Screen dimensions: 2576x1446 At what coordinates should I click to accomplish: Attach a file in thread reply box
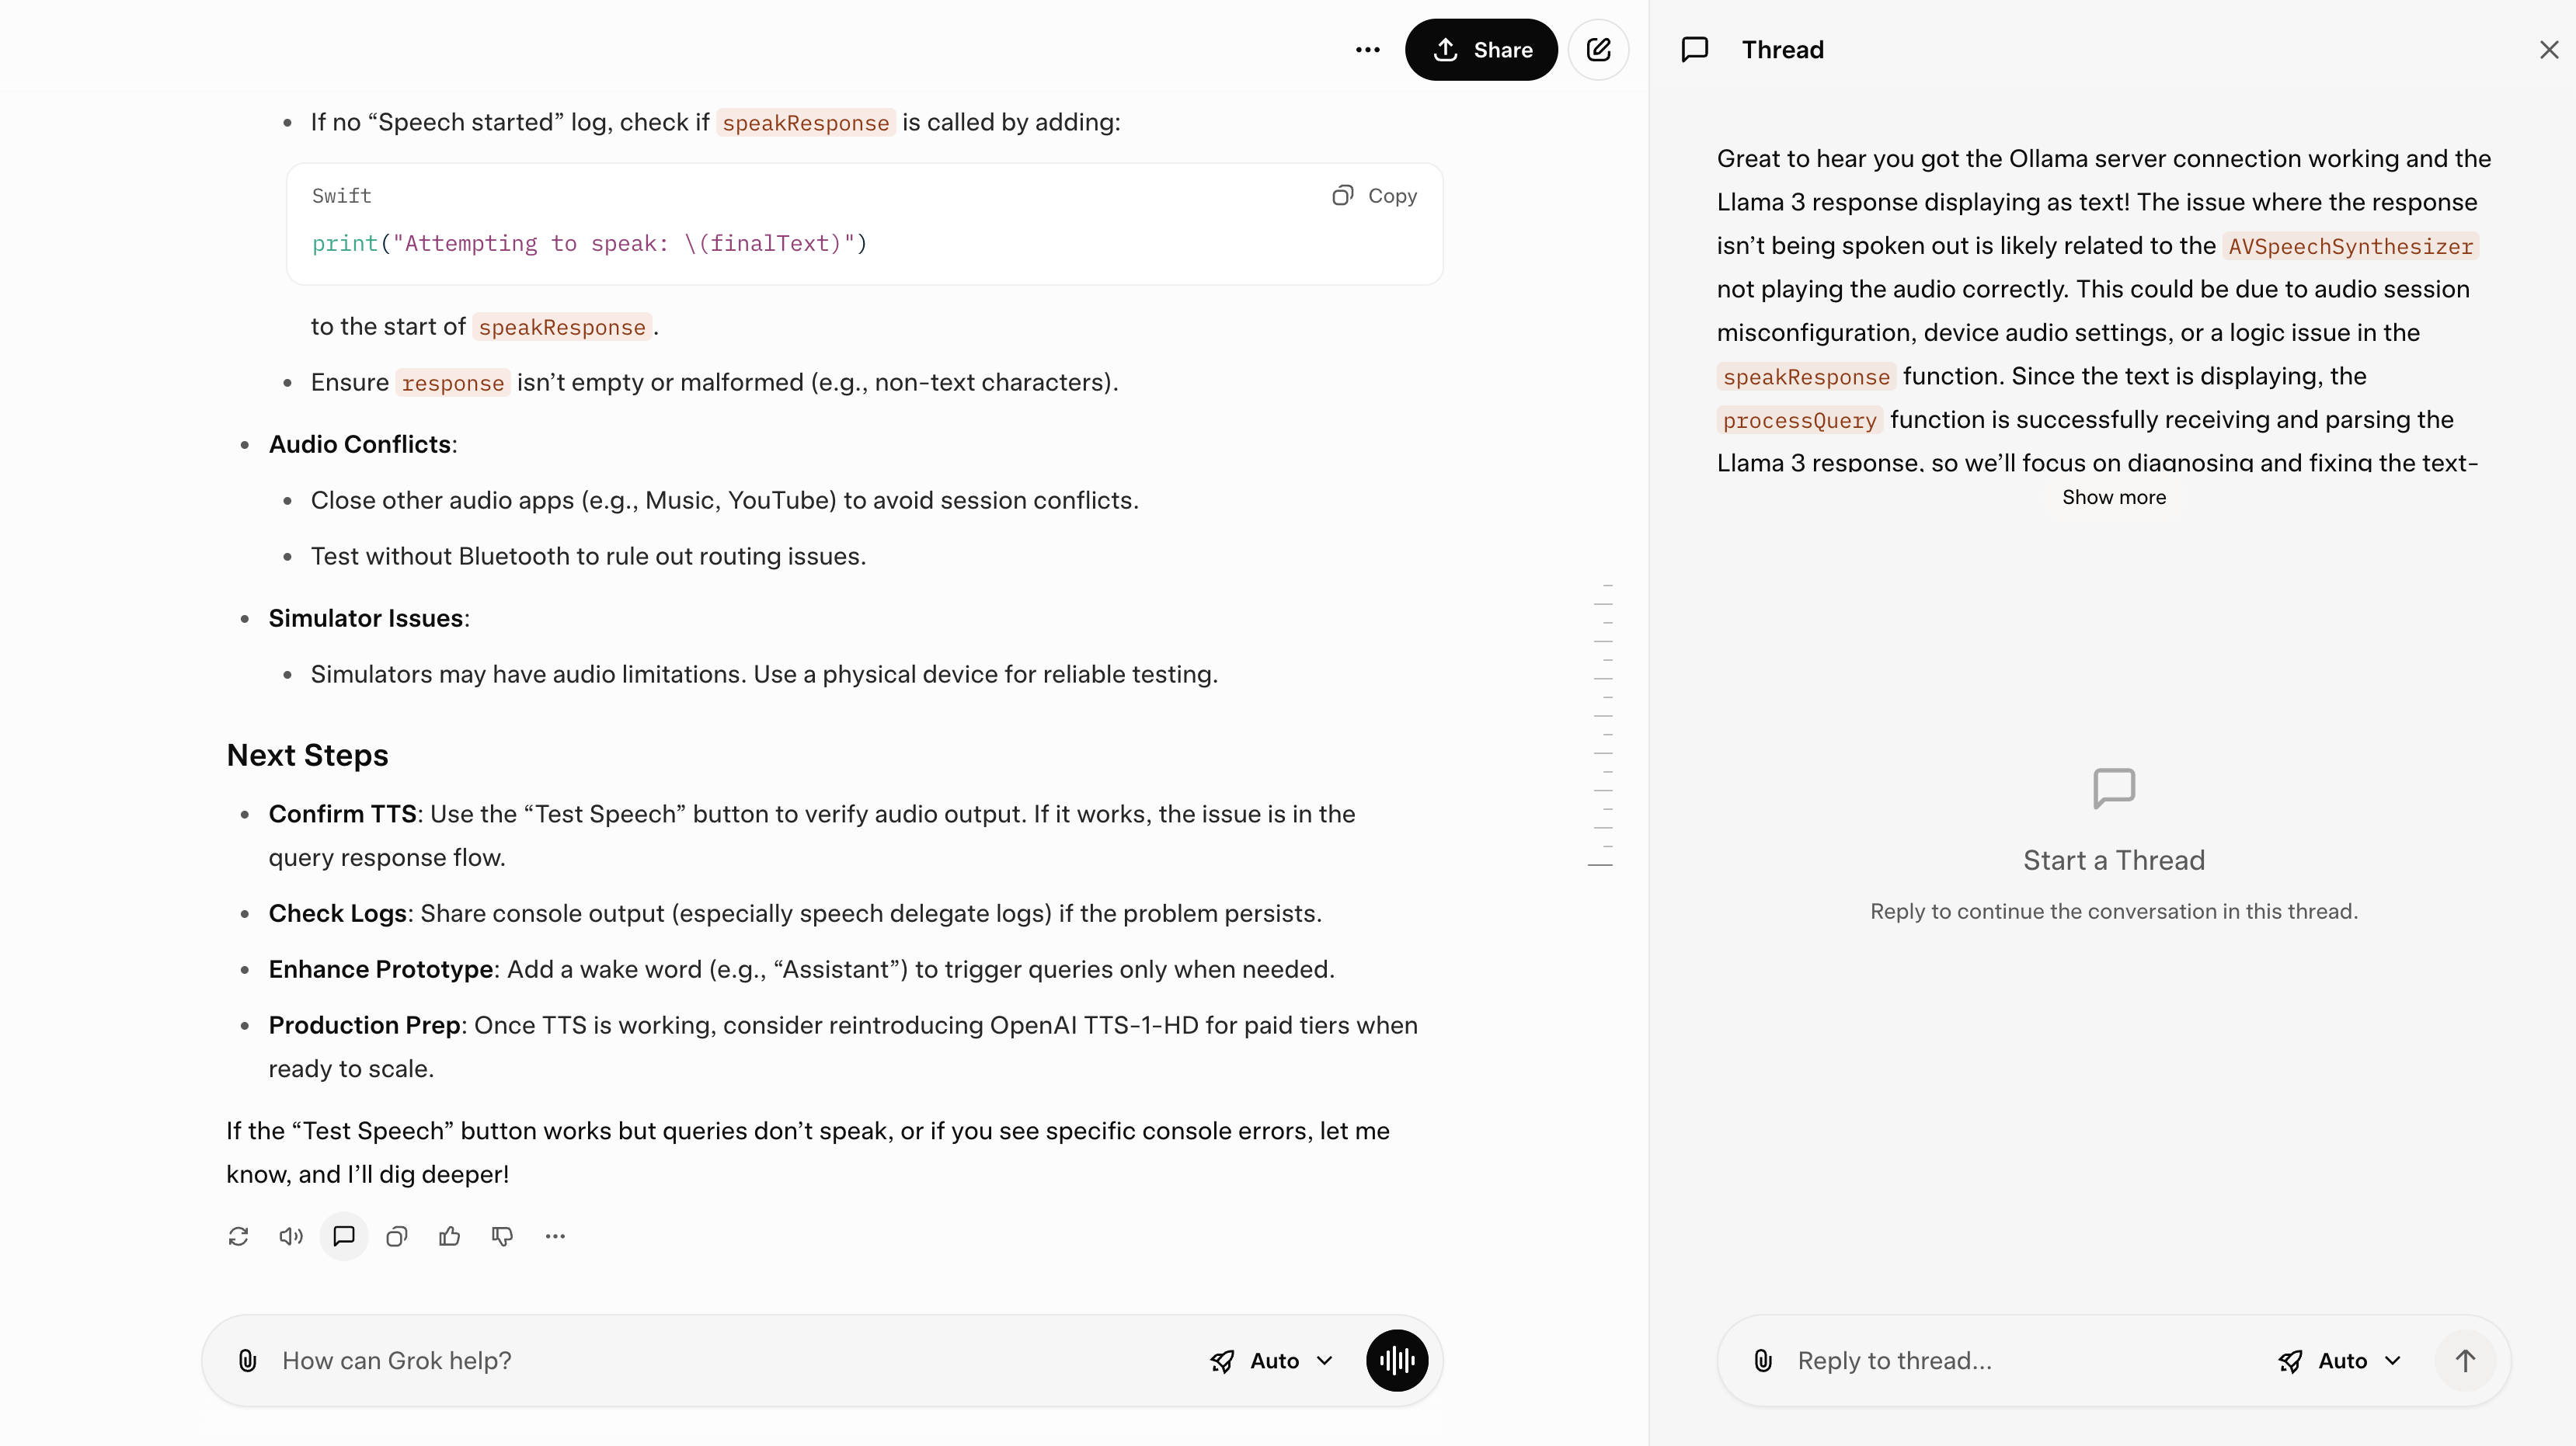pyautogui.click(x=1763, y=1360)
